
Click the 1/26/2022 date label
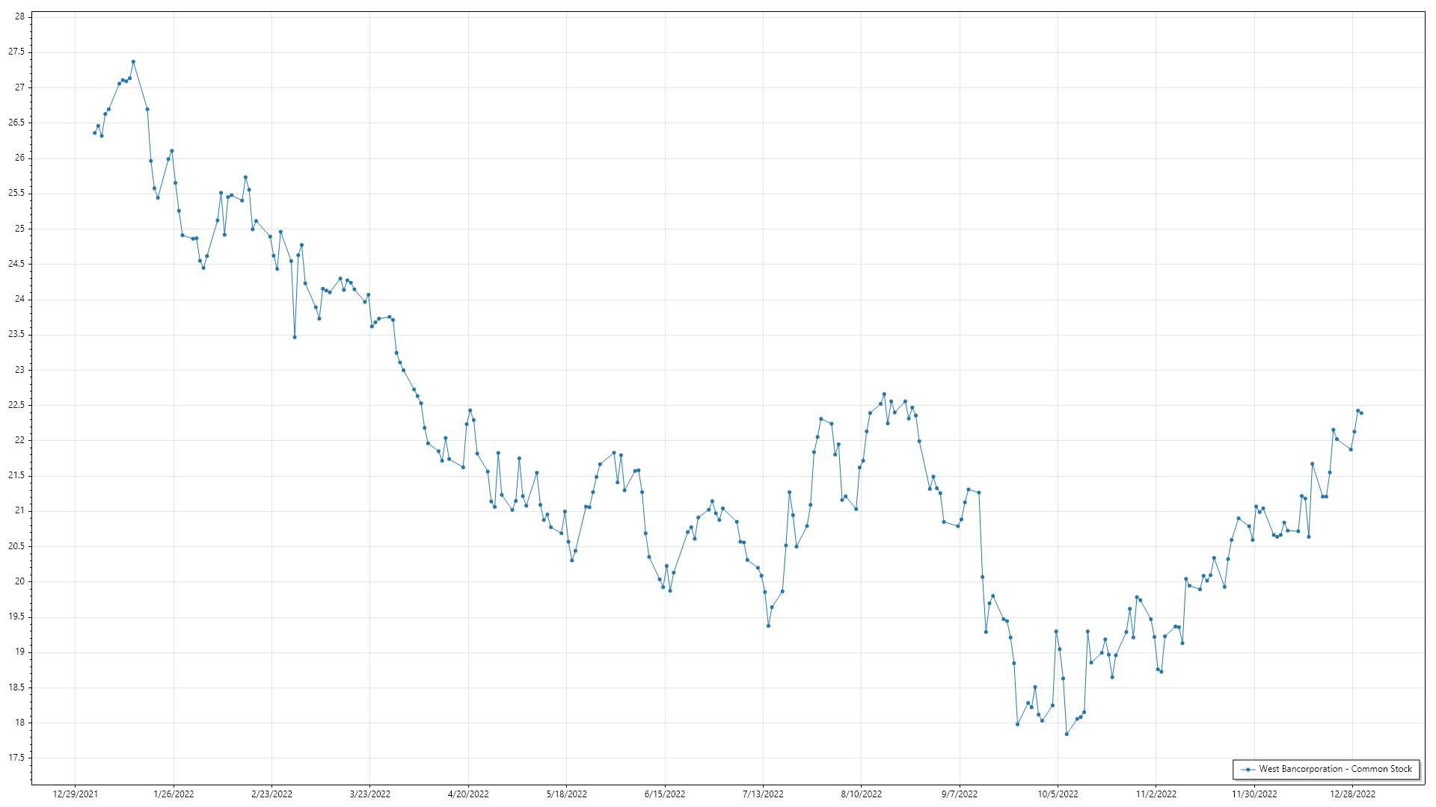174,794
